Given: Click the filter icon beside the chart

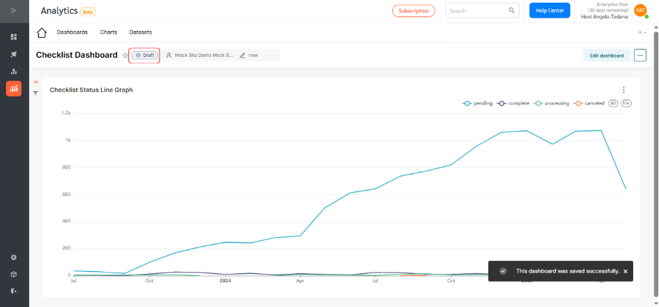Looking at the screenshot, I should point(36,93).
